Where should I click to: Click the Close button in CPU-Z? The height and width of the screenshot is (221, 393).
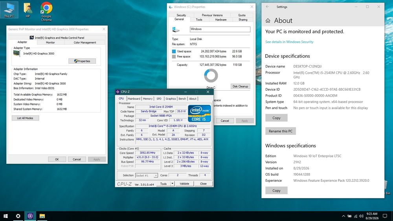coord(203,183)
